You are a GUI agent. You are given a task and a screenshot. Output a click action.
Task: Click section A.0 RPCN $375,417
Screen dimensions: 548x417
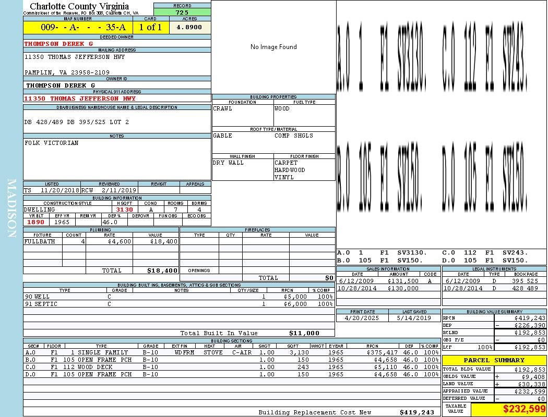coord(382,352)
